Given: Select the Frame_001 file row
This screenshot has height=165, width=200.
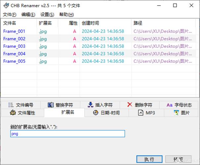Looking at the screenshot, I should (98, 31).
